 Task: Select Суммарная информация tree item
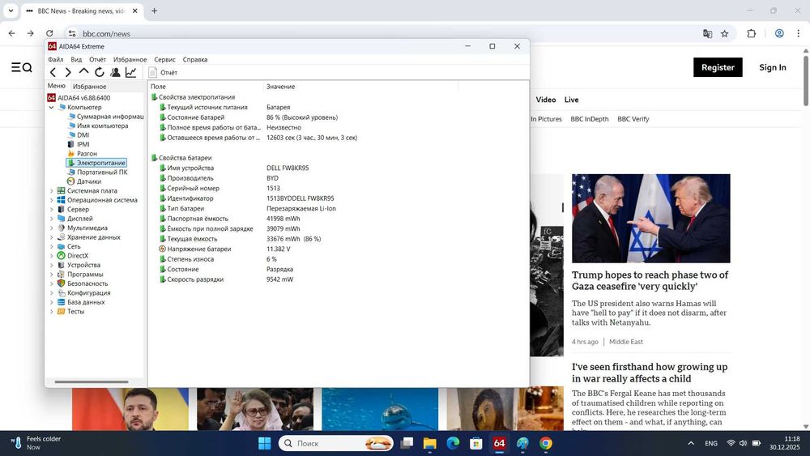coord(106,117)
